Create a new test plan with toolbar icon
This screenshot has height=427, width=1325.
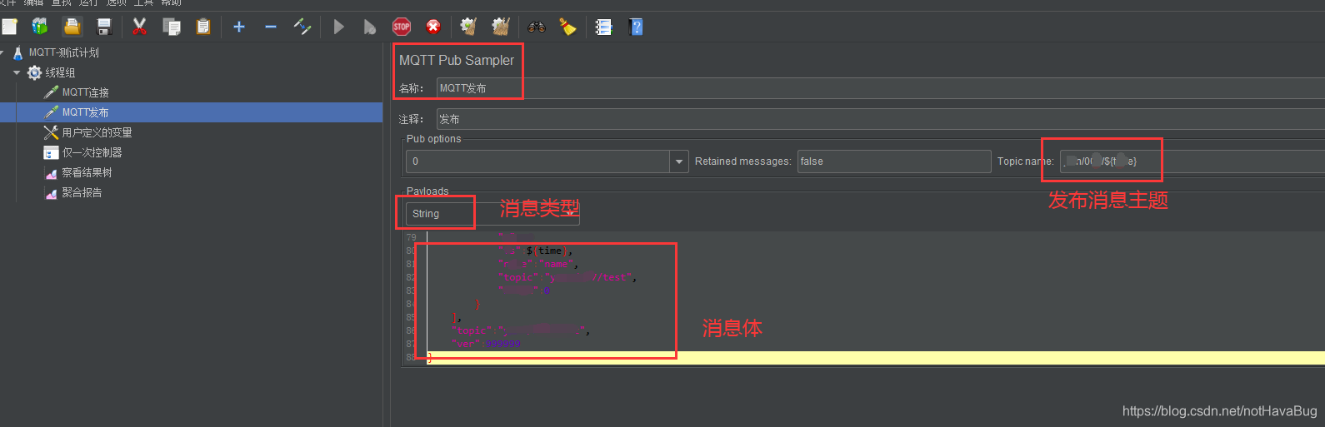[x=9, y=27]
